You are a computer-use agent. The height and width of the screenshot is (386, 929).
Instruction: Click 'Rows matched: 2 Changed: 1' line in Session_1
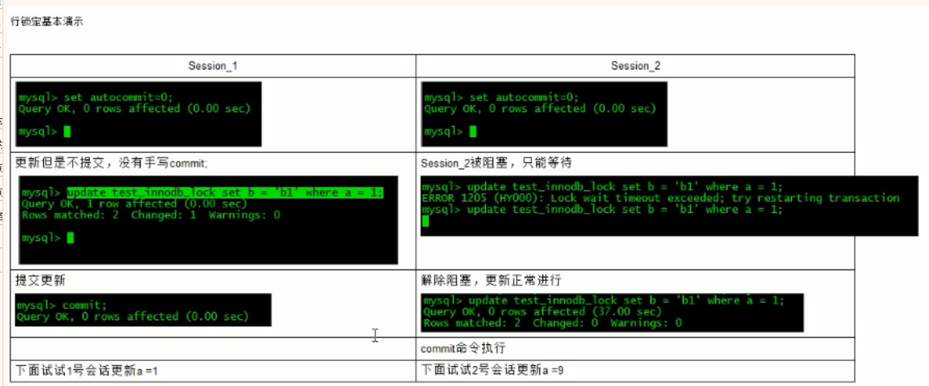[151, 215]
